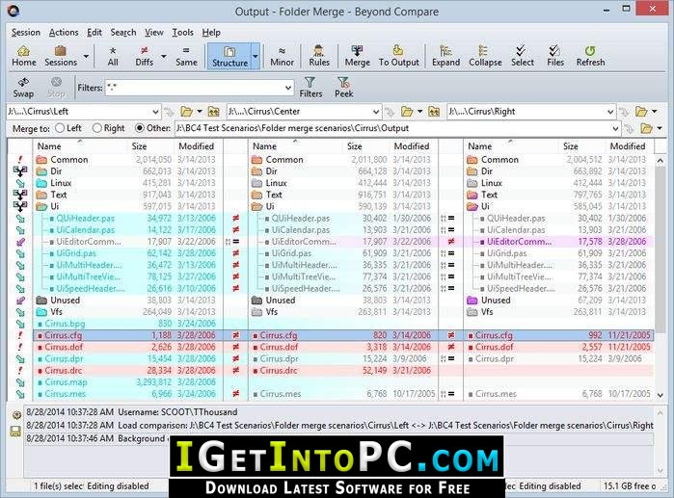
Task: Click the Refresh toolbar icon
Action: pyautogui.click(x=590, y=55)
